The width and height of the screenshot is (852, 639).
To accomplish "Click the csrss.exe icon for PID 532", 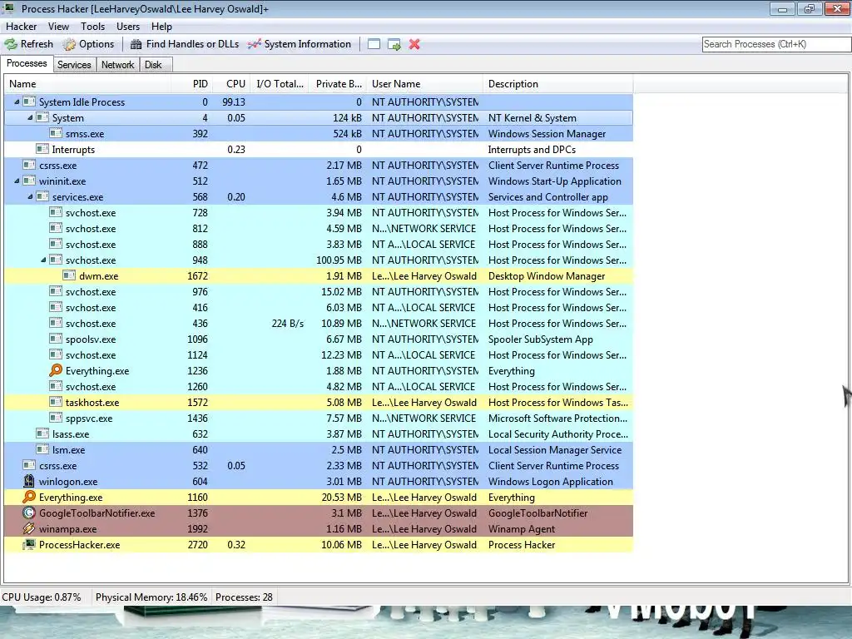I will [29, 464].
